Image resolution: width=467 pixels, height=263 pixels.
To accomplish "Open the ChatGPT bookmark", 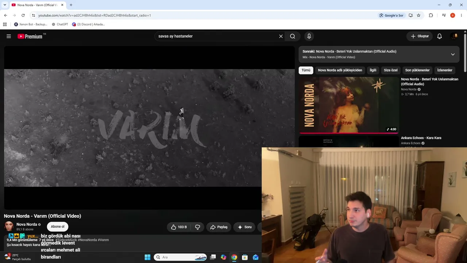I will tap(60, 24).
